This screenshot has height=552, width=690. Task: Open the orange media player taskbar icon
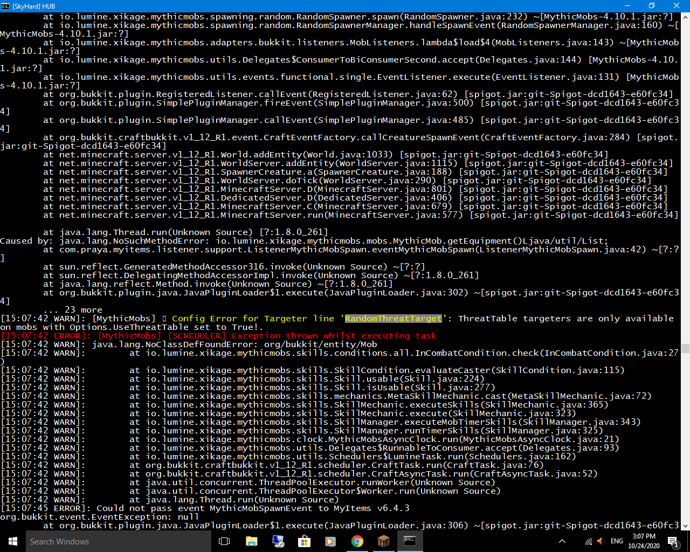330,541
